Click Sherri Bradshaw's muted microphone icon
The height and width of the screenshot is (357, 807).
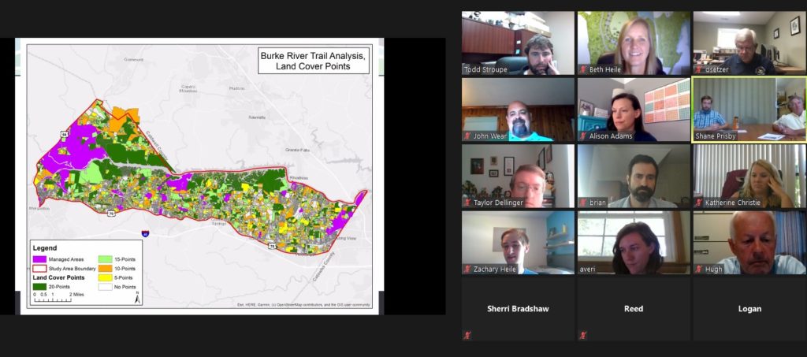(x=468, y=335)
